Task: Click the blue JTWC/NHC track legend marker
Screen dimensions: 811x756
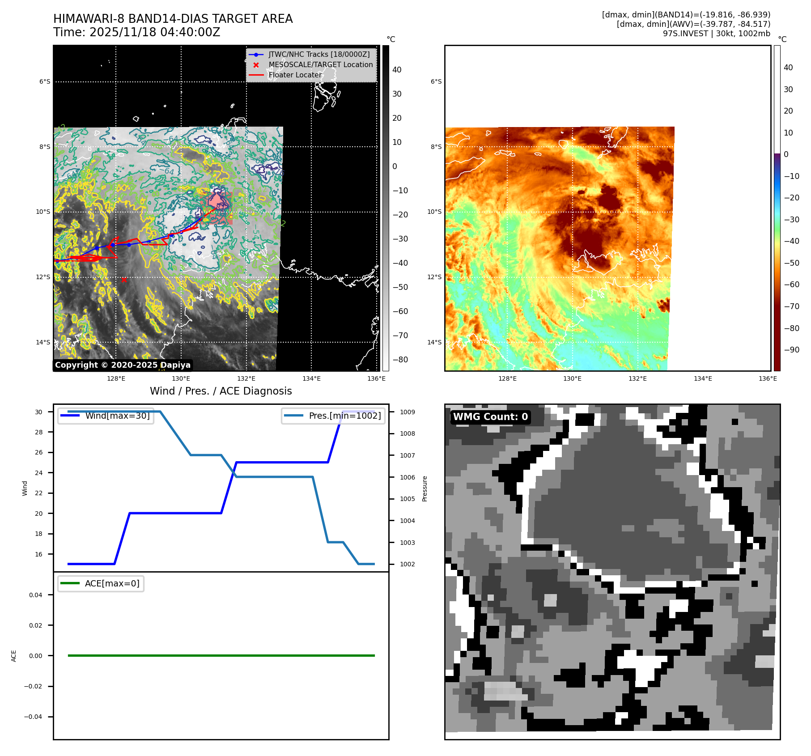Action: (256, 55)
